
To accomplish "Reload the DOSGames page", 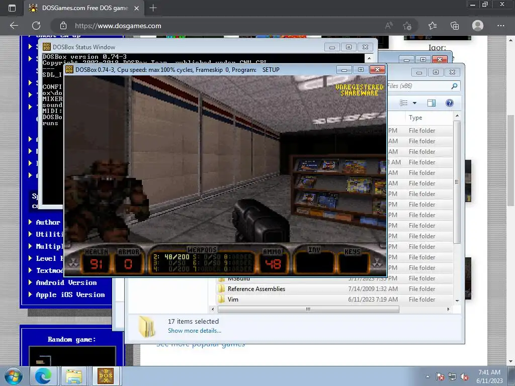I will pyautogui.click(x=36, y=26).
